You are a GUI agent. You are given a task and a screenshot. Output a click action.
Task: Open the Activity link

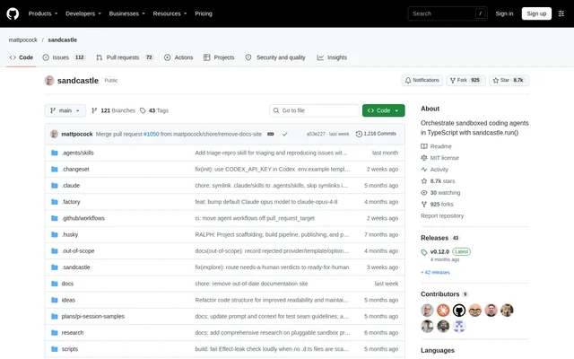[434, 170]
